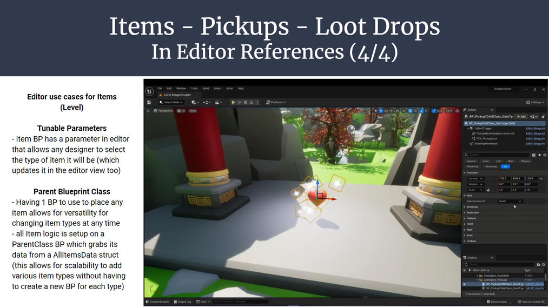Toggle visibility eye for selected BP_PickupChildClass actor

click(x=464, y=284)
